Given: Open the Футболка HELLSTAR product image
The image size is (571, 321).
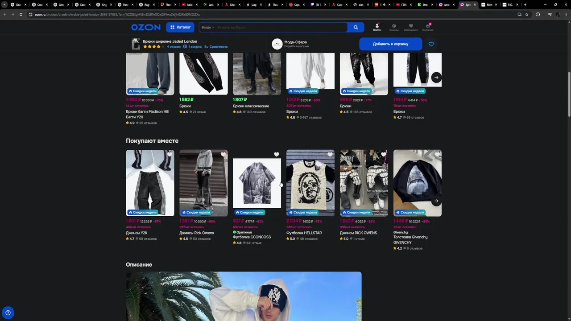Looking at the screenshot, I should (310, 183).
